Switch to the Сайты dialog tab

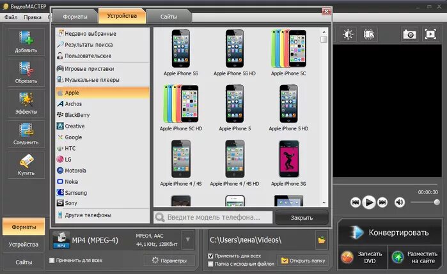tap(168, 17)
